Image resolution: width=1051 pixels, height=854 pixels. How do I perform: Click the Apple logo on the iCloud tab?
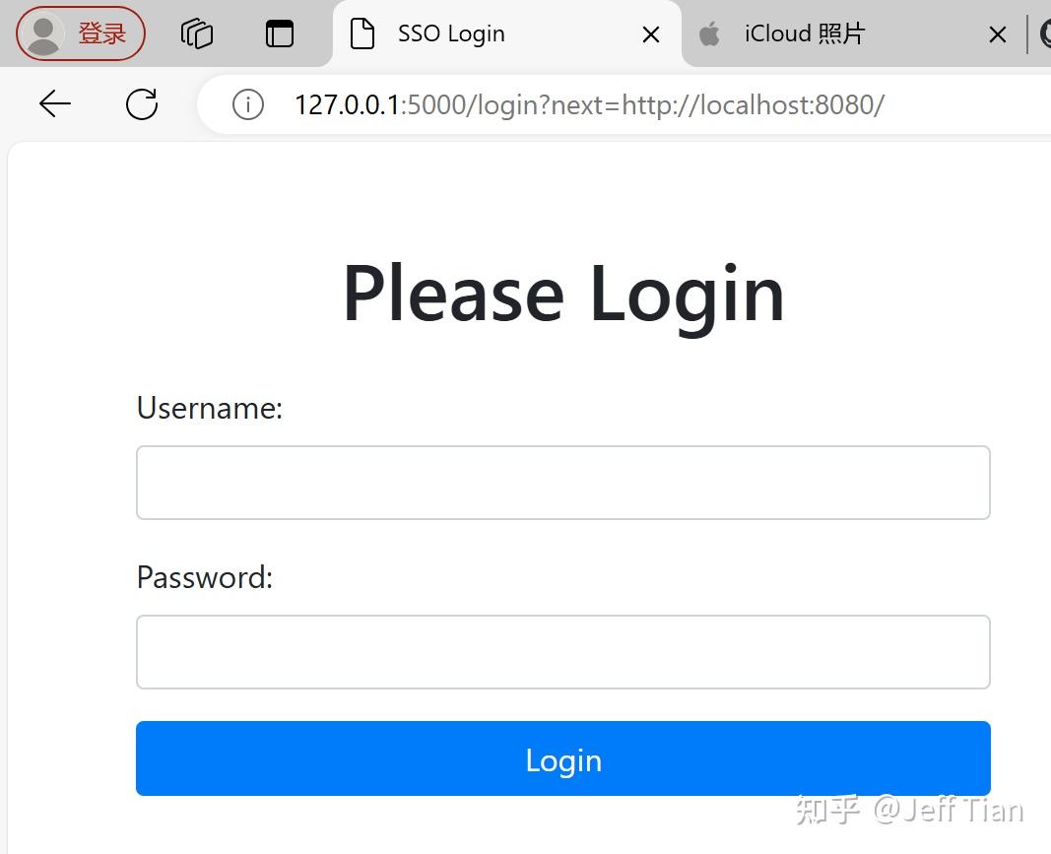[709, 33]
